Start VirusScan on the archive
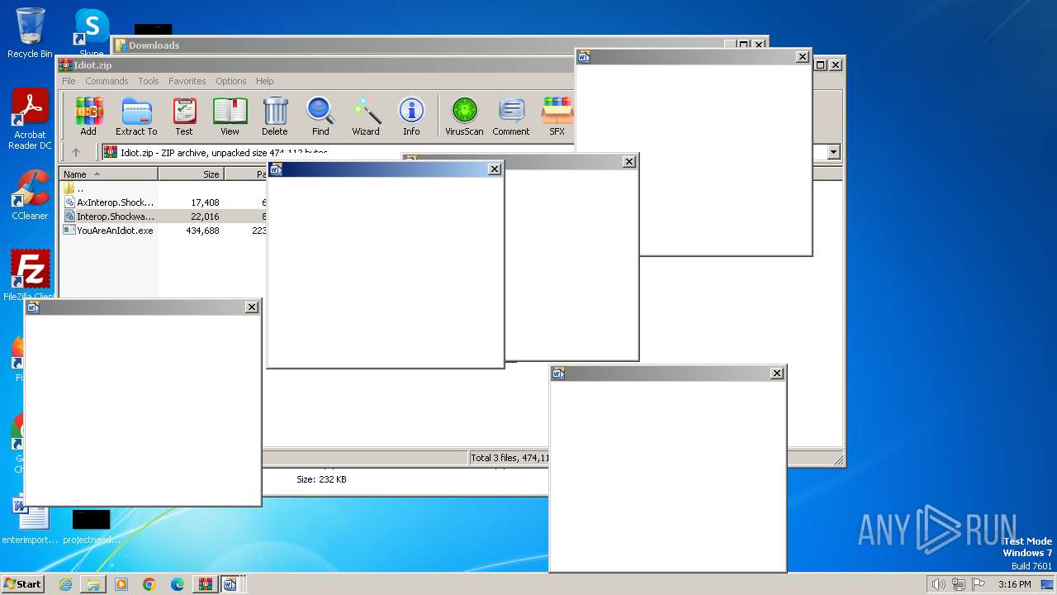 click(x=464, y=117)
